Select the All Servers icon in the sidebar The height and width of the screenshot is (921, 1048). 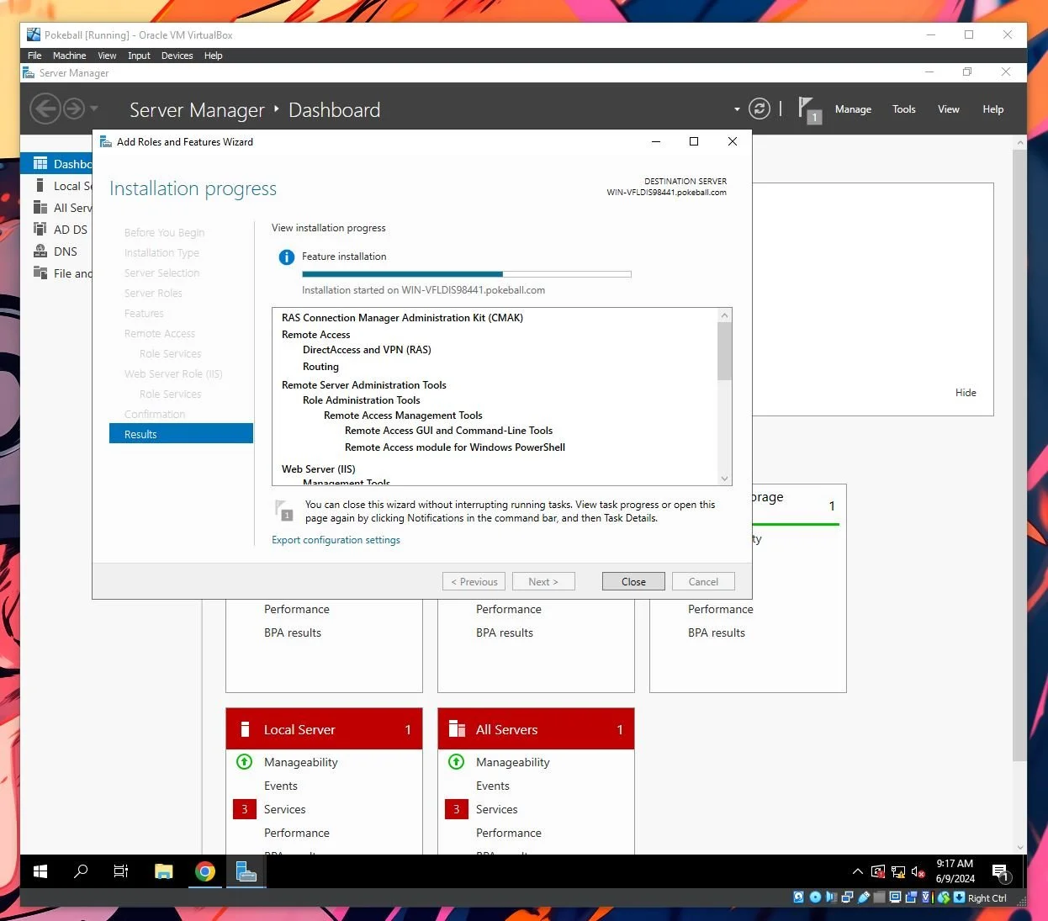tap(40, 207)
